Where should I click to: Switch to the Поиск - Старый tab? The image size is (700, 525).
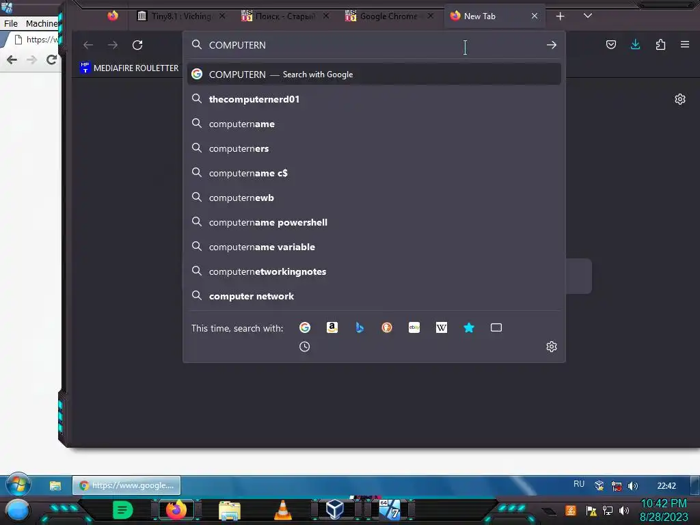(x=286, y=16)
